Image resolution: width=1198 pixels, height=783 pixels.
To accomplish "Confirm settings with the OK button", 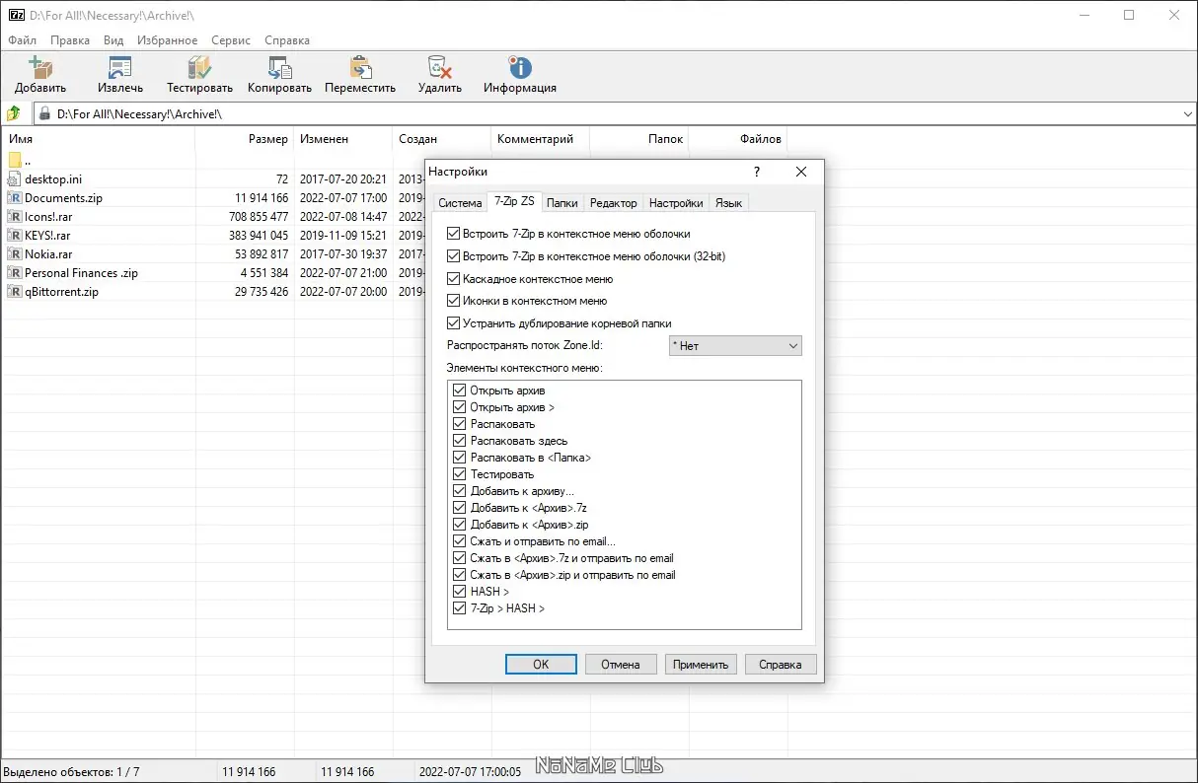I will click(541, 665).
